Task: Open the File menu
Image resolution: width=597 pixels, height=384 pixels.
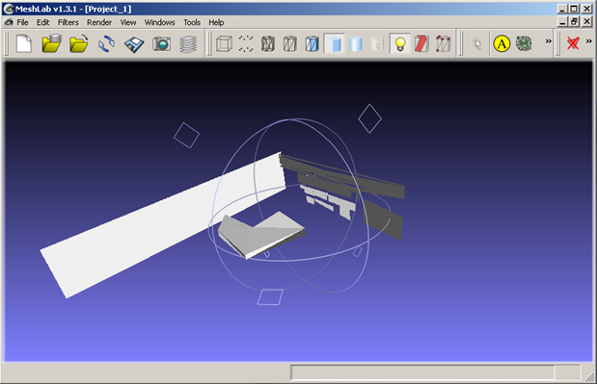Action: click(x=22, y=22)
